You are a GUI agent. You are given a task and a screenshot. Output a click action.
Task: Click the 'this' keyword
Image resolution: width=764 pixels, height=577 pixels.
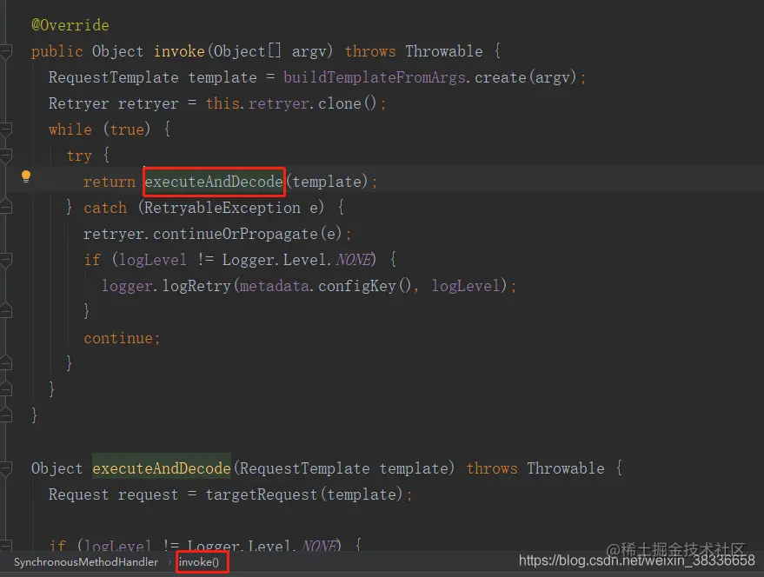(x=223, y=103)
